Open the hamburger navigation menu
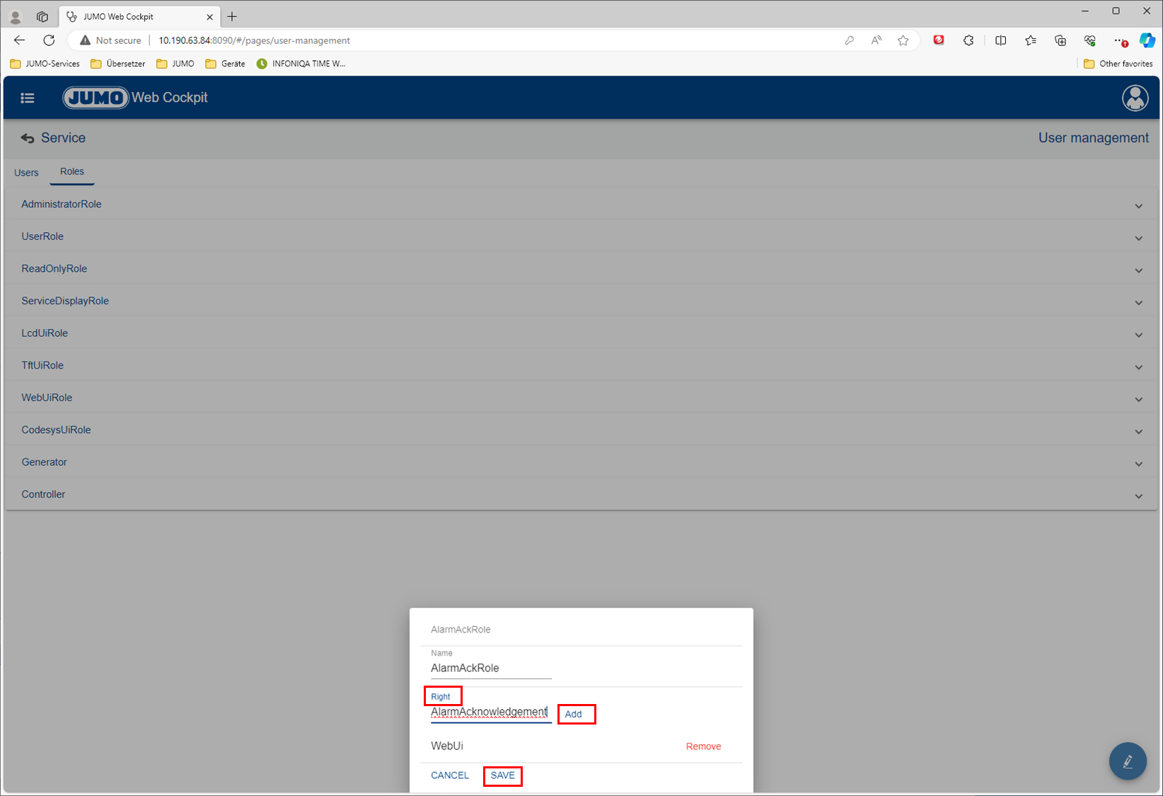 [x=28, y=98]
